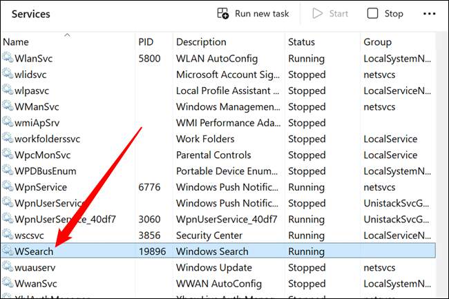Click the Security Center description
The height and width of the screenshot is (299, 449).
tap(209, 235)
